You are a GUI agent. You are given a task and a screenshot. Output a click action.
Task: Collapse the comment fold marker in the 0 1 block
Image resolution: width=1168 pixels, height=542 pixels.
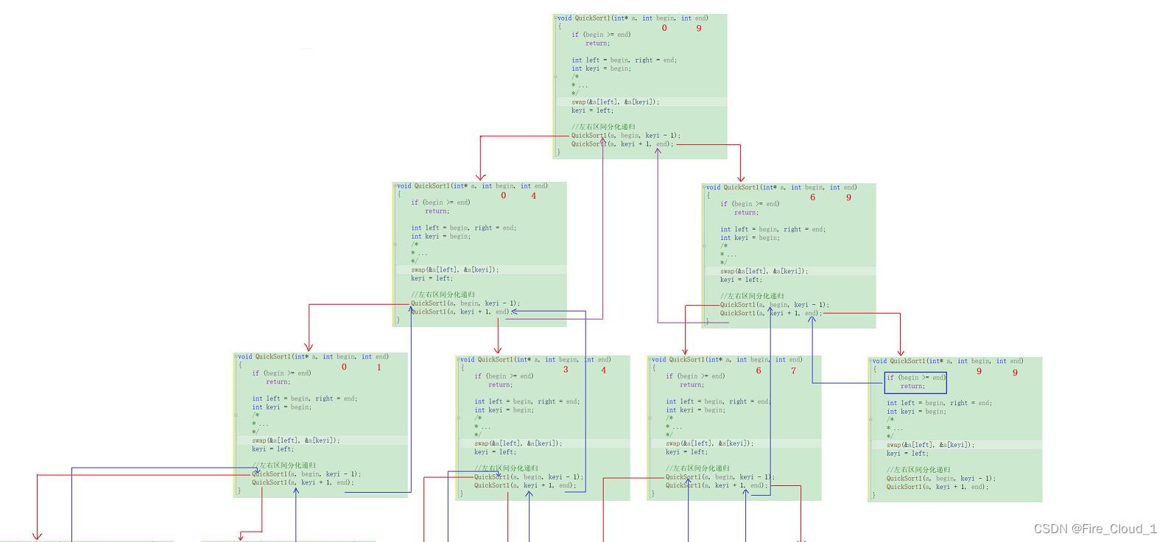236,415
